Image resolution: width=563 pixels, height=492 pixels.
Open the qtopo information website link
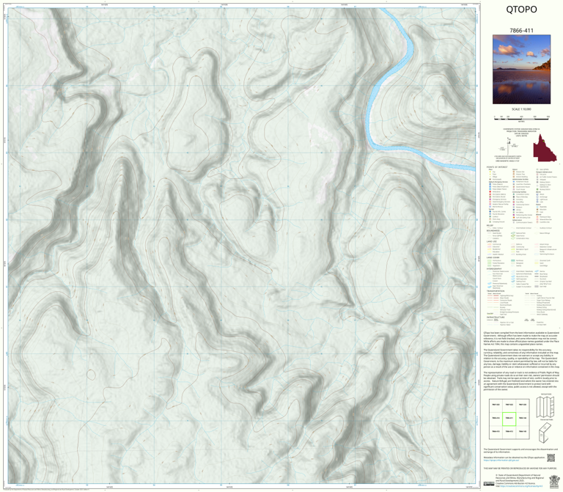[x=501, y=460]
